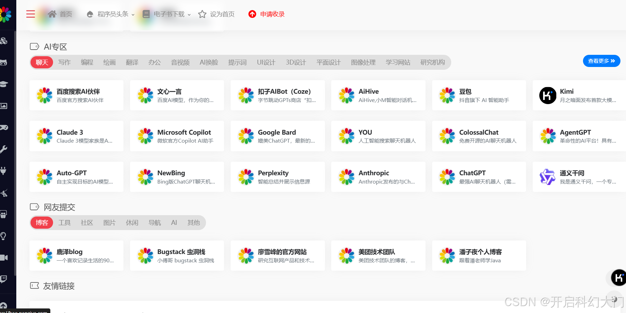Click the red upload arrow beside 申请收录
Image resolution: width=626 pixels, height=313 pixels.
(x=252, y=14)
